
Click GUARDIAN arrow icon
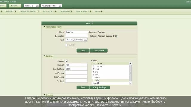[71, 12]
